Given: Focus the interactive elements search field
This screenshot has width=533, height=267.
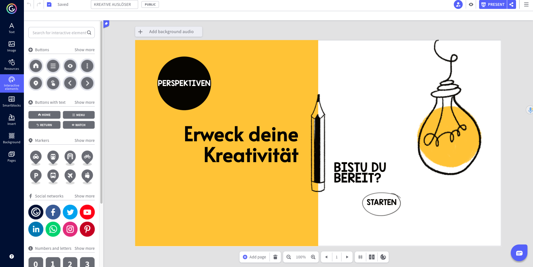Looking at the screenshot, I should click(59, 33).
